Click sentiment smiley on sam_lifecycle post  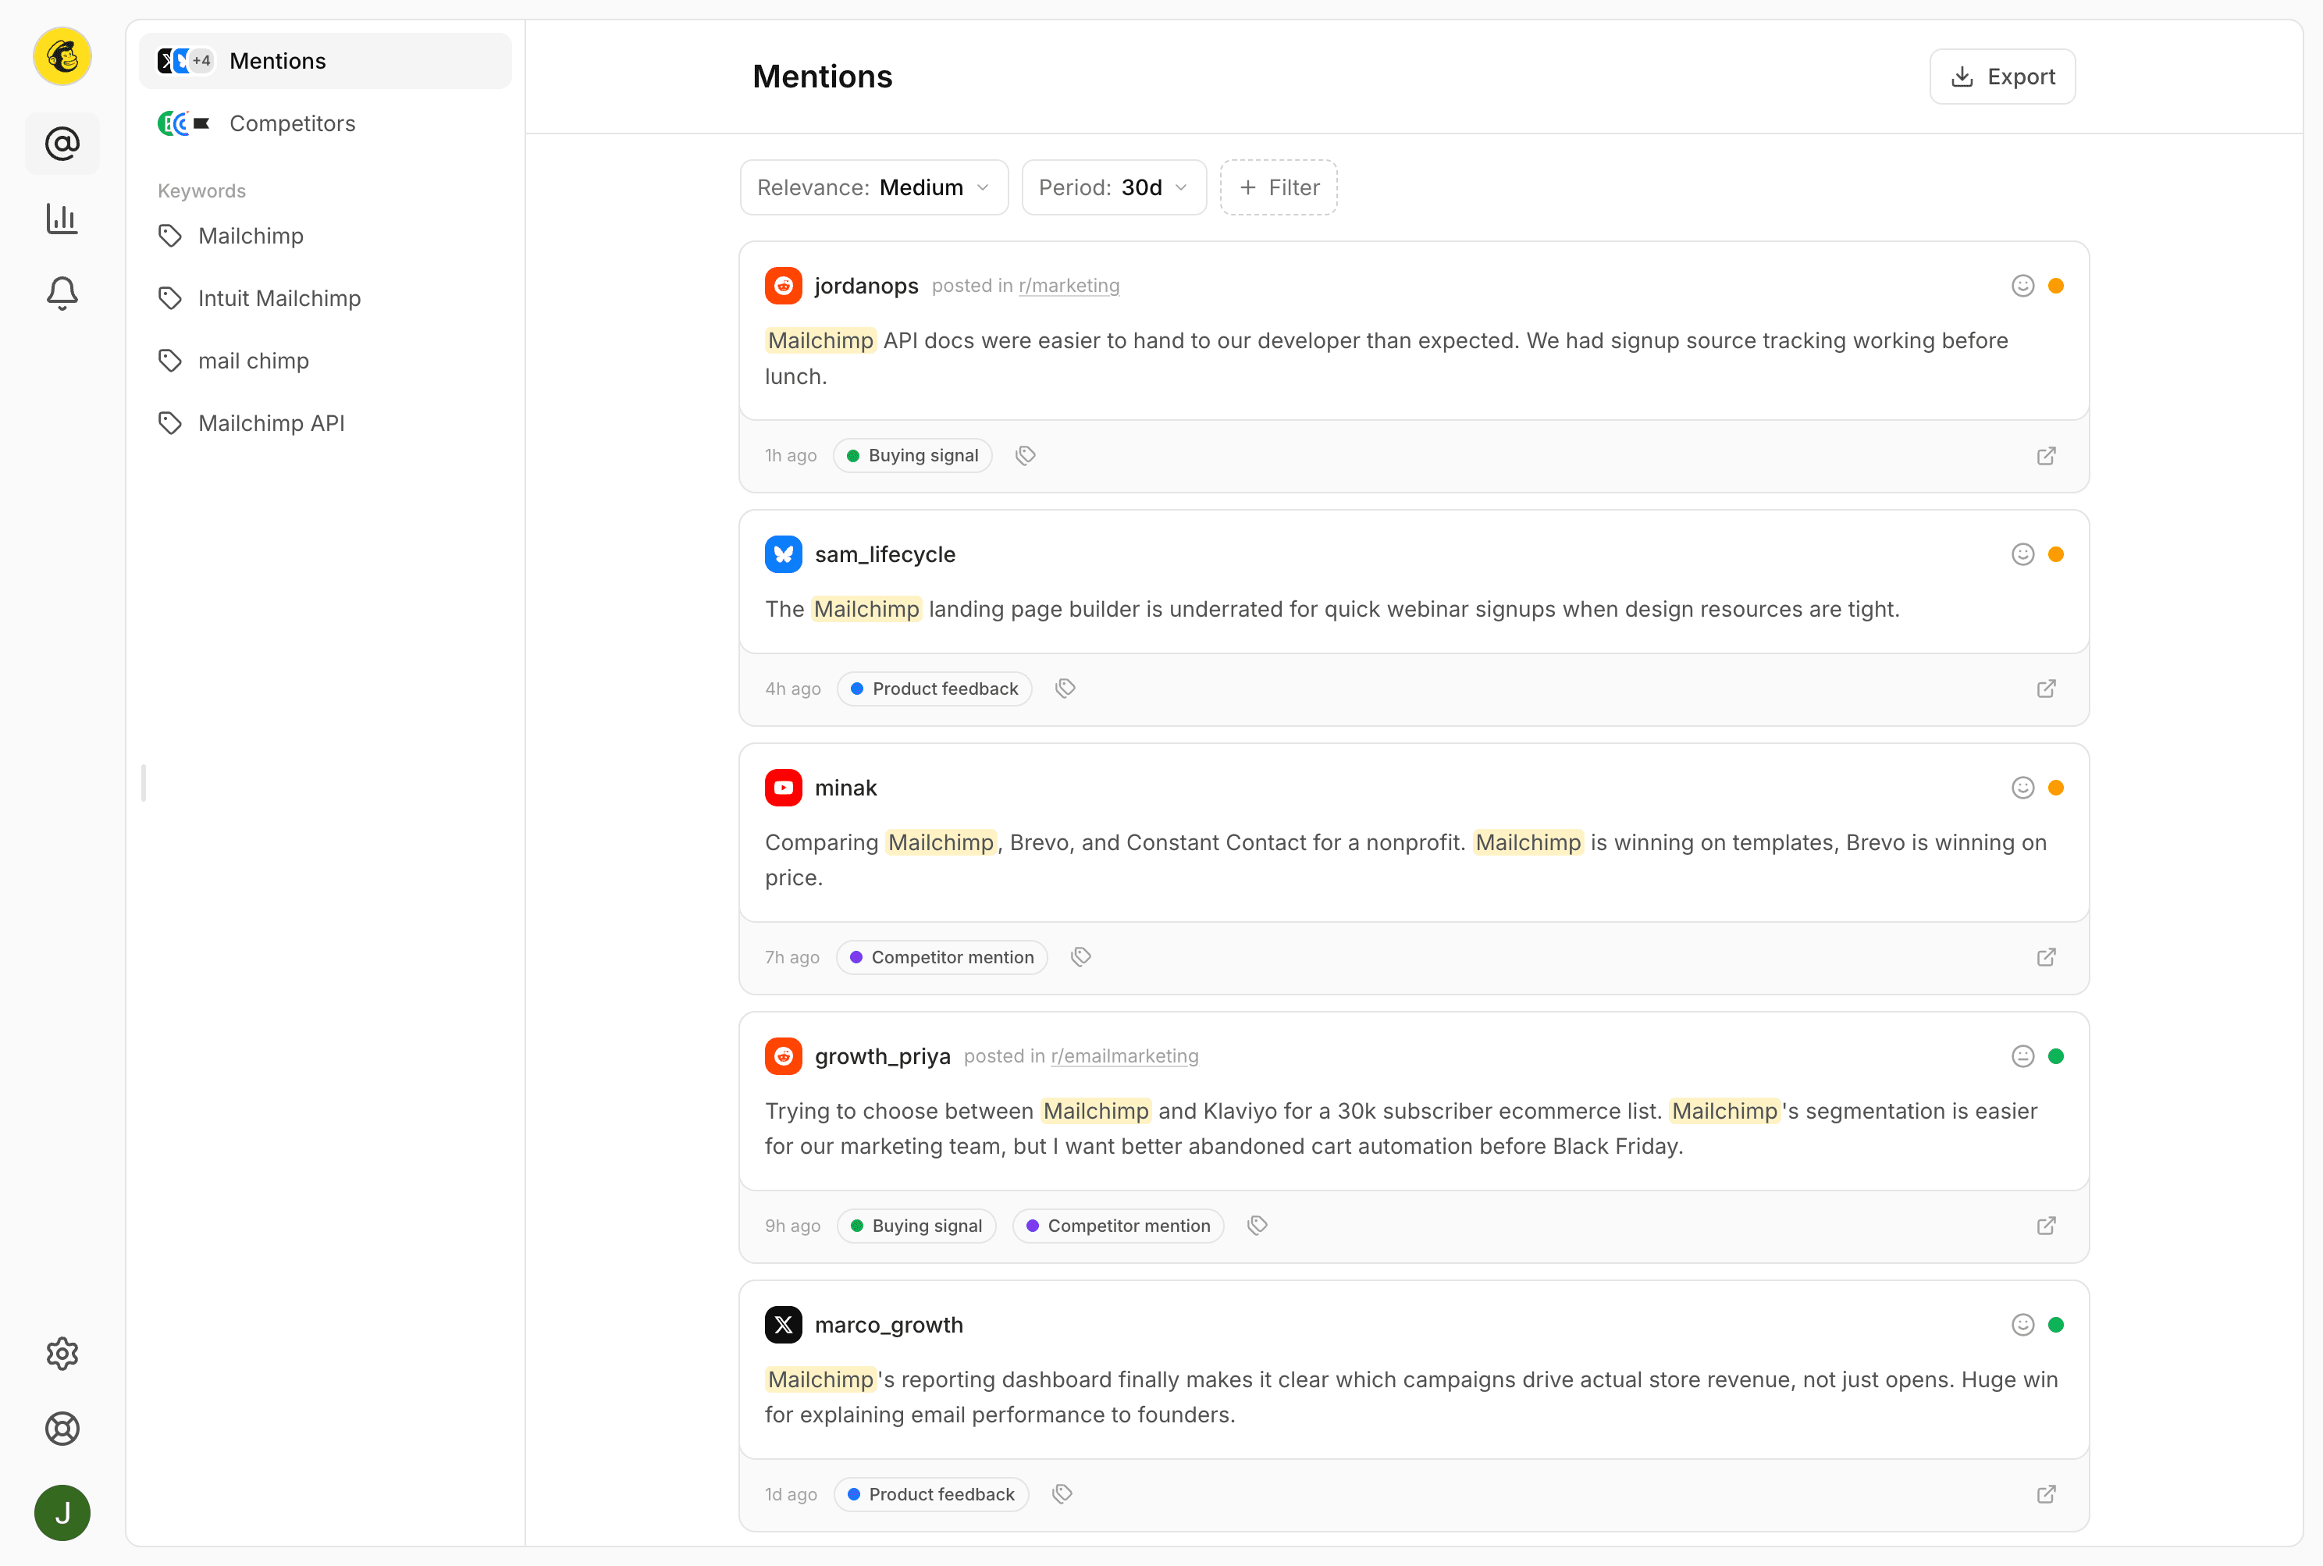[x=2023, y=554]
